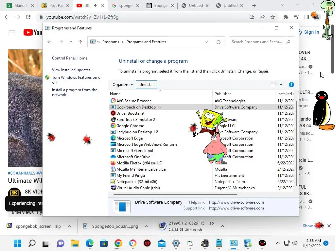Open a new Chrome tab with plus
Viewport: 335px width, 251px height.
[x=254, y=6]
